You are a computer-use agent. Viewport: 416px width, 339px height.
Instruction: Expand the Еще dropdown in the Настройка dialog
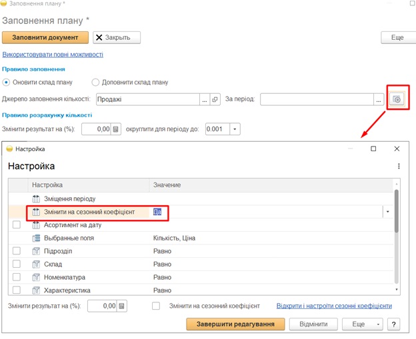[363, 324]
